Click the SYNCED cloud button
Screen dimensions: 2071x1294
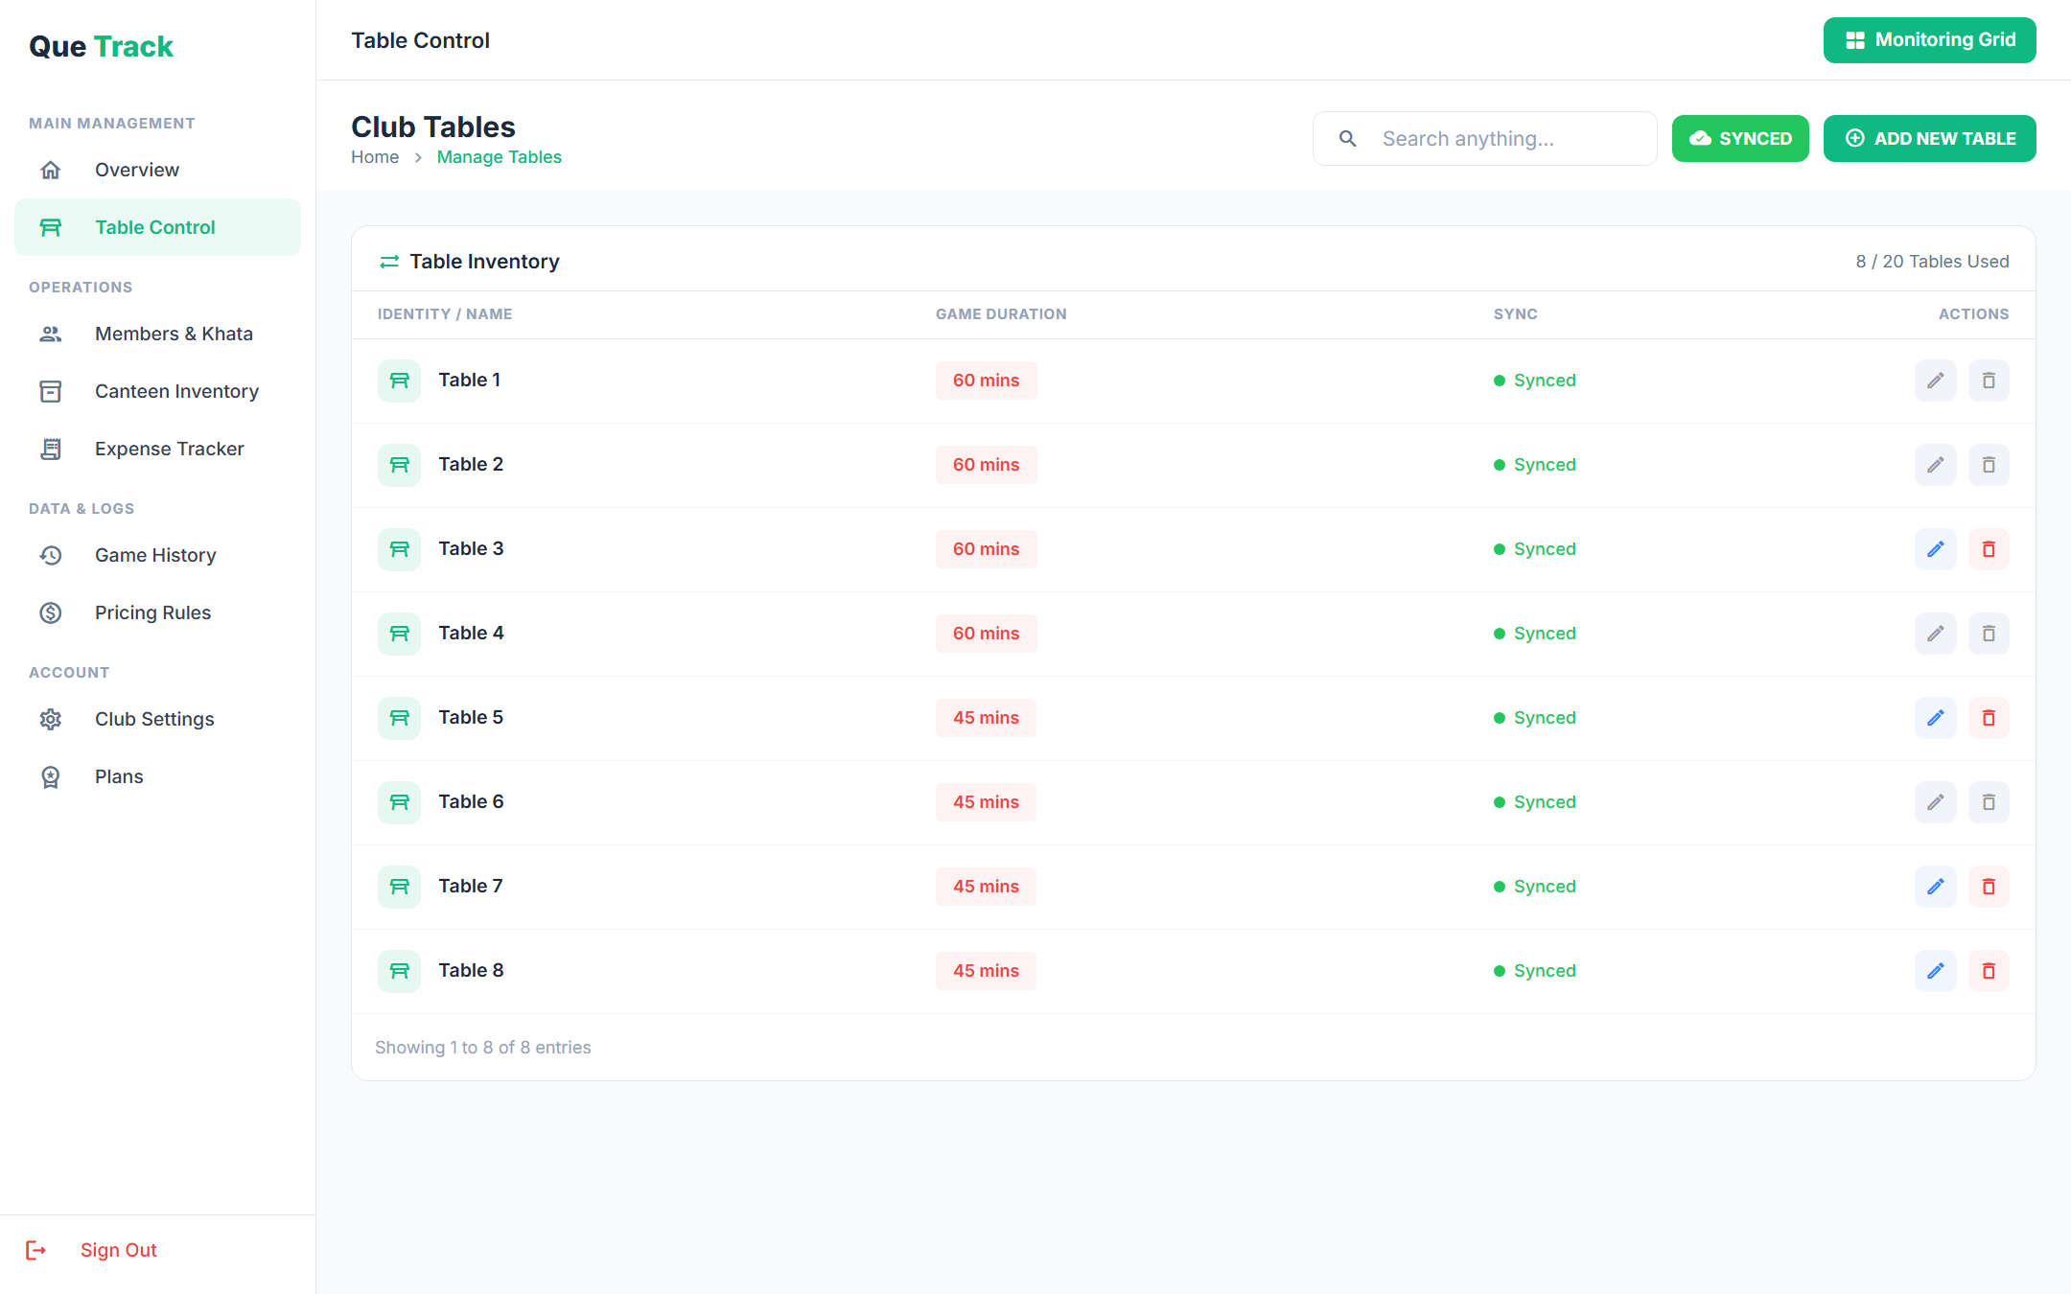(1740, 139)
